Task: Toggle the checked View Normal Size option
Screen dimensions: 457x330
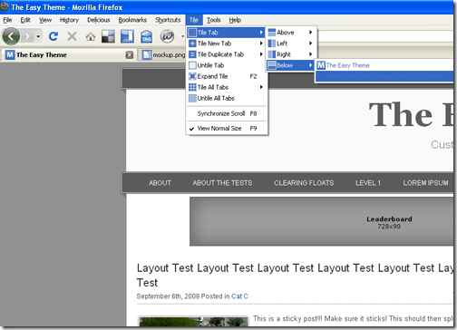Action: point(226,129)
